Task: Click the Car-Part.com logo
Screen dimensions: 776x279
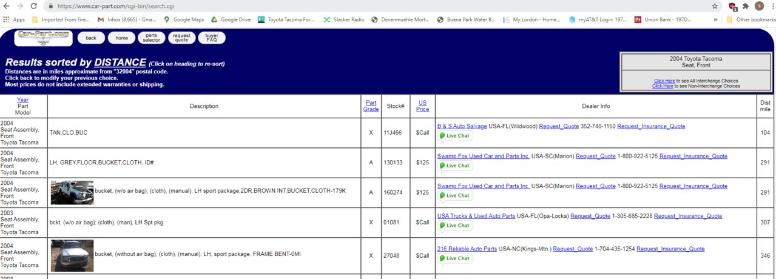Action: pos(43,38)
